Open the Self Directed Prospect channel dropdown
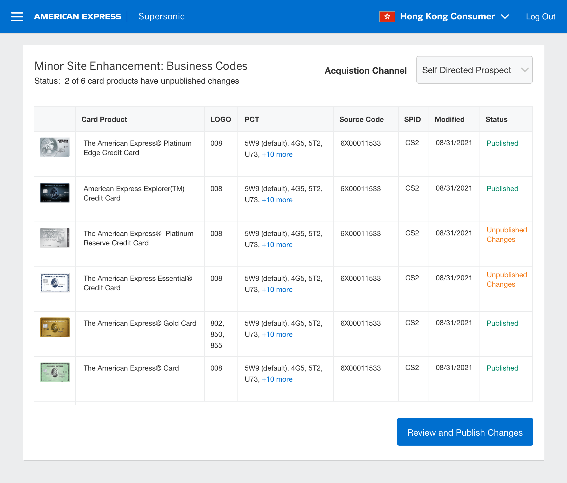Viewport: 567px width, 483px height. [474, 70]
